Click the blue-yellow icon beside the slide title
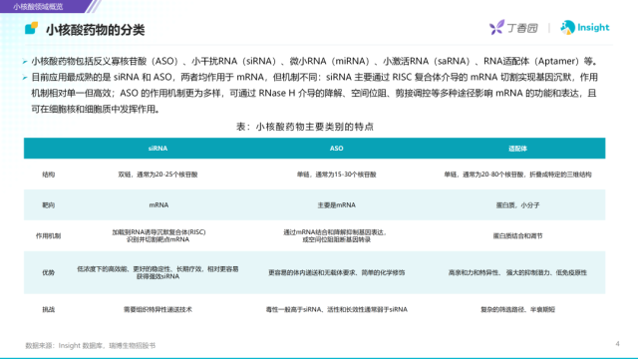 pyautogui.click(x=31, y=29)
